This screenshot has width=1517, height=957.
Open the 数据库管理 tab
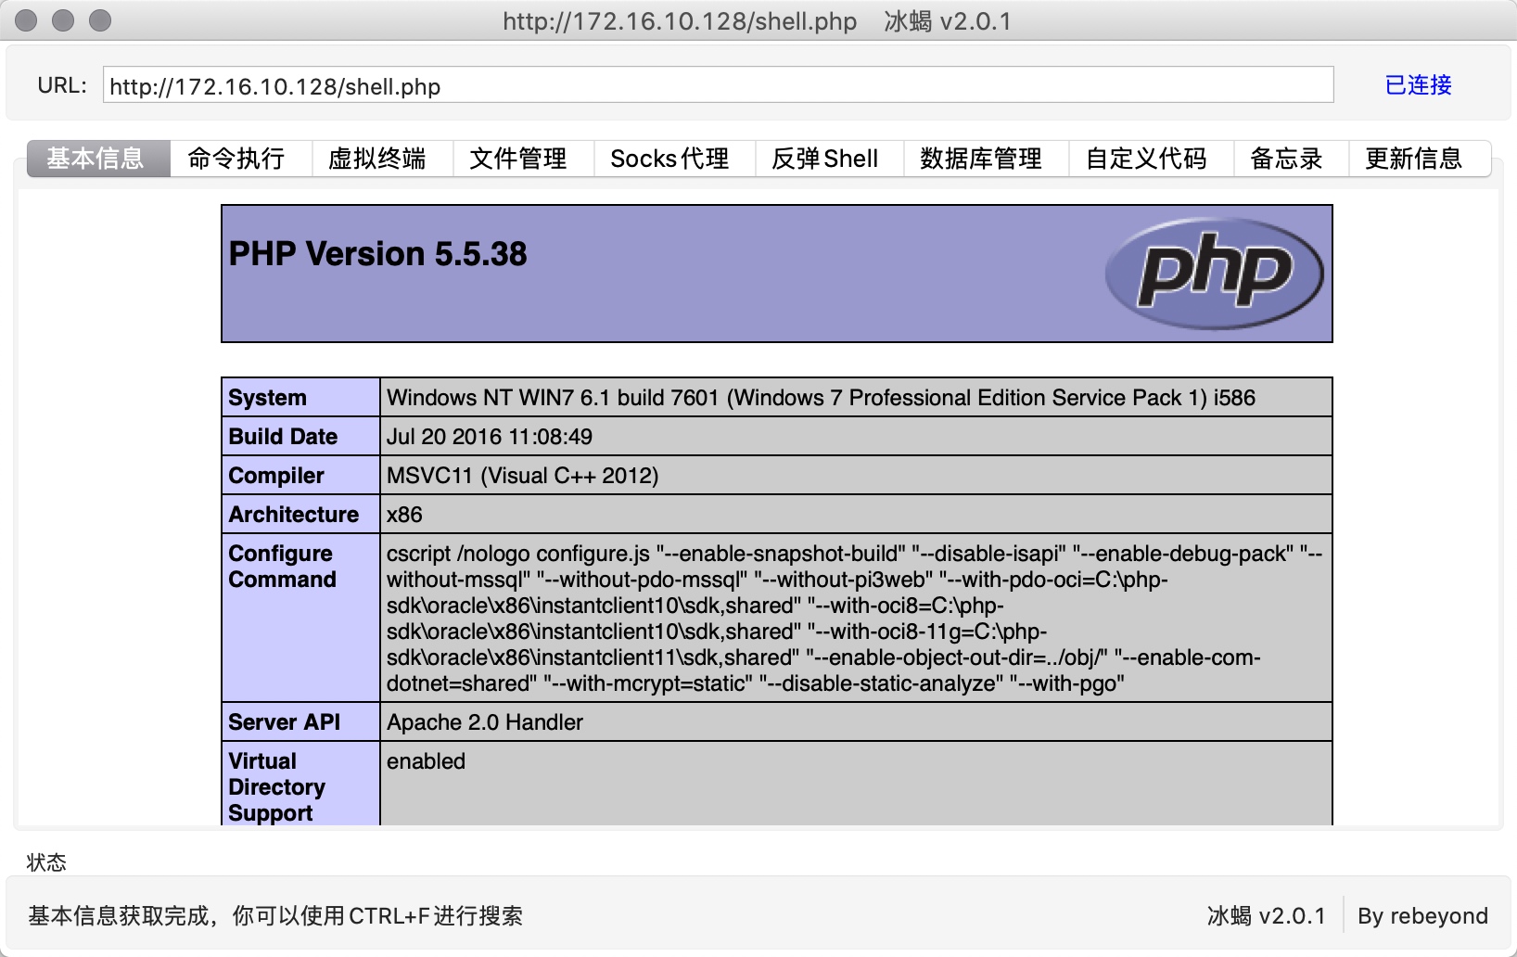tap(986, 159)
